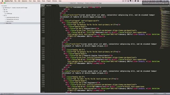Select the css folder icon
Screen dimensions: 170x95
(5, 10)
